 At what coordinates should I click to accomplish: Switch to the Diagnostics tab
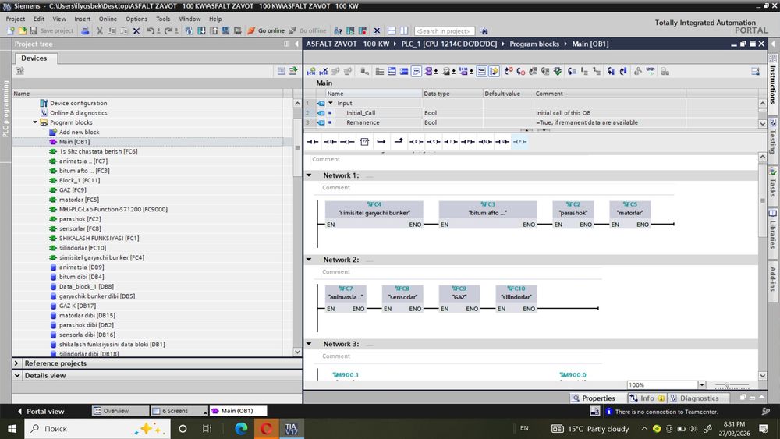click(698, 398)
